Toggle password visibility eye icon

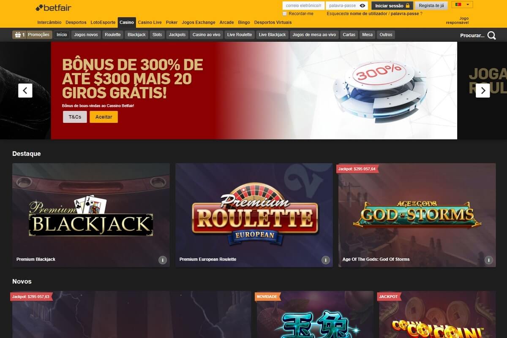pos(363,6)
